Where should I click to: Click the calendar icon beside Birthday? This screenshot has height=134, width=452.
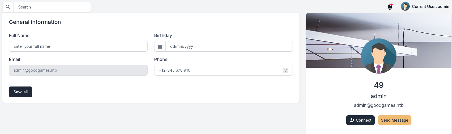point(160,46)
